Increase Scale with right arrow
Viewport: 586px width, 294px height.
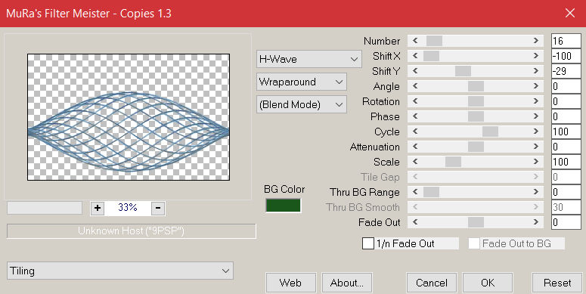click(x=536, y=162)
